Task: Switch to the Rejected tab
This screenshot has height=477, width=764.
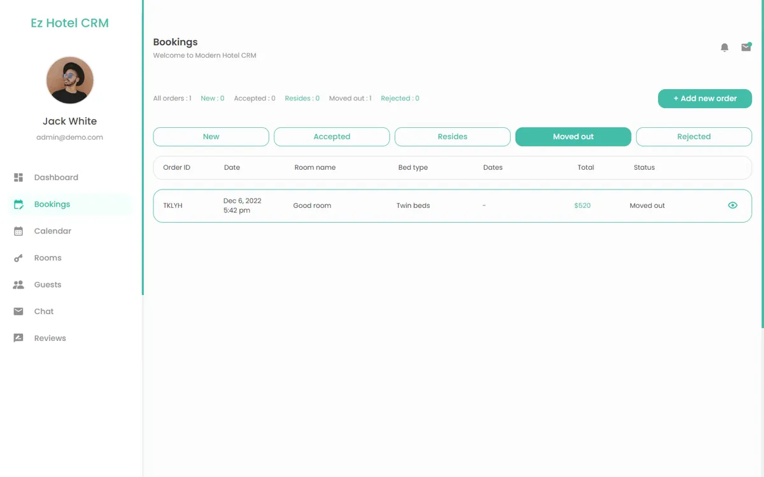Action: coord(694,137)
